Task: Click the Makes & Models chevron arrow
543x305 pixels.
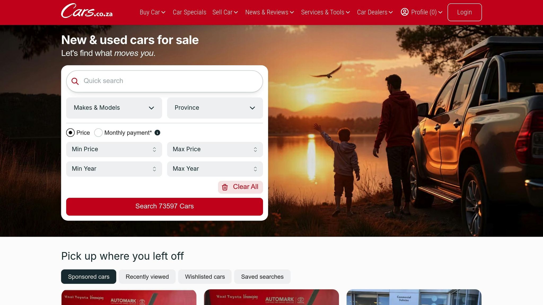Action: 151,108
